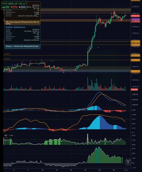The height and width of the screenshot is (172, 142).
Task: Click the orange 67,400.00 label on the price axis
Action: [x=135, y=55]
